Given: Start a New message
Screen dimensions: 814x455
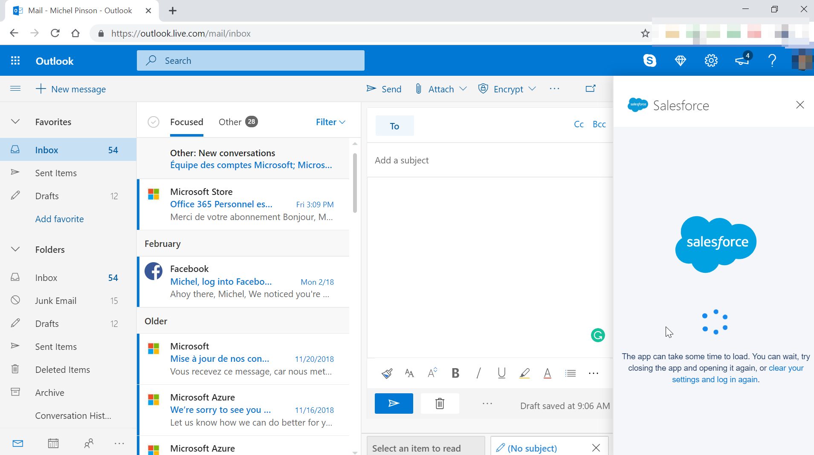Looking at the screenshot, I should click(71, 89).
